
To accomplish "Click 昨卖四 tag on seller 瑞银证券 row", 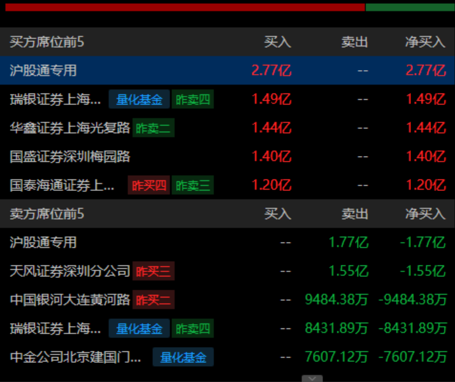I will point(192,329).
